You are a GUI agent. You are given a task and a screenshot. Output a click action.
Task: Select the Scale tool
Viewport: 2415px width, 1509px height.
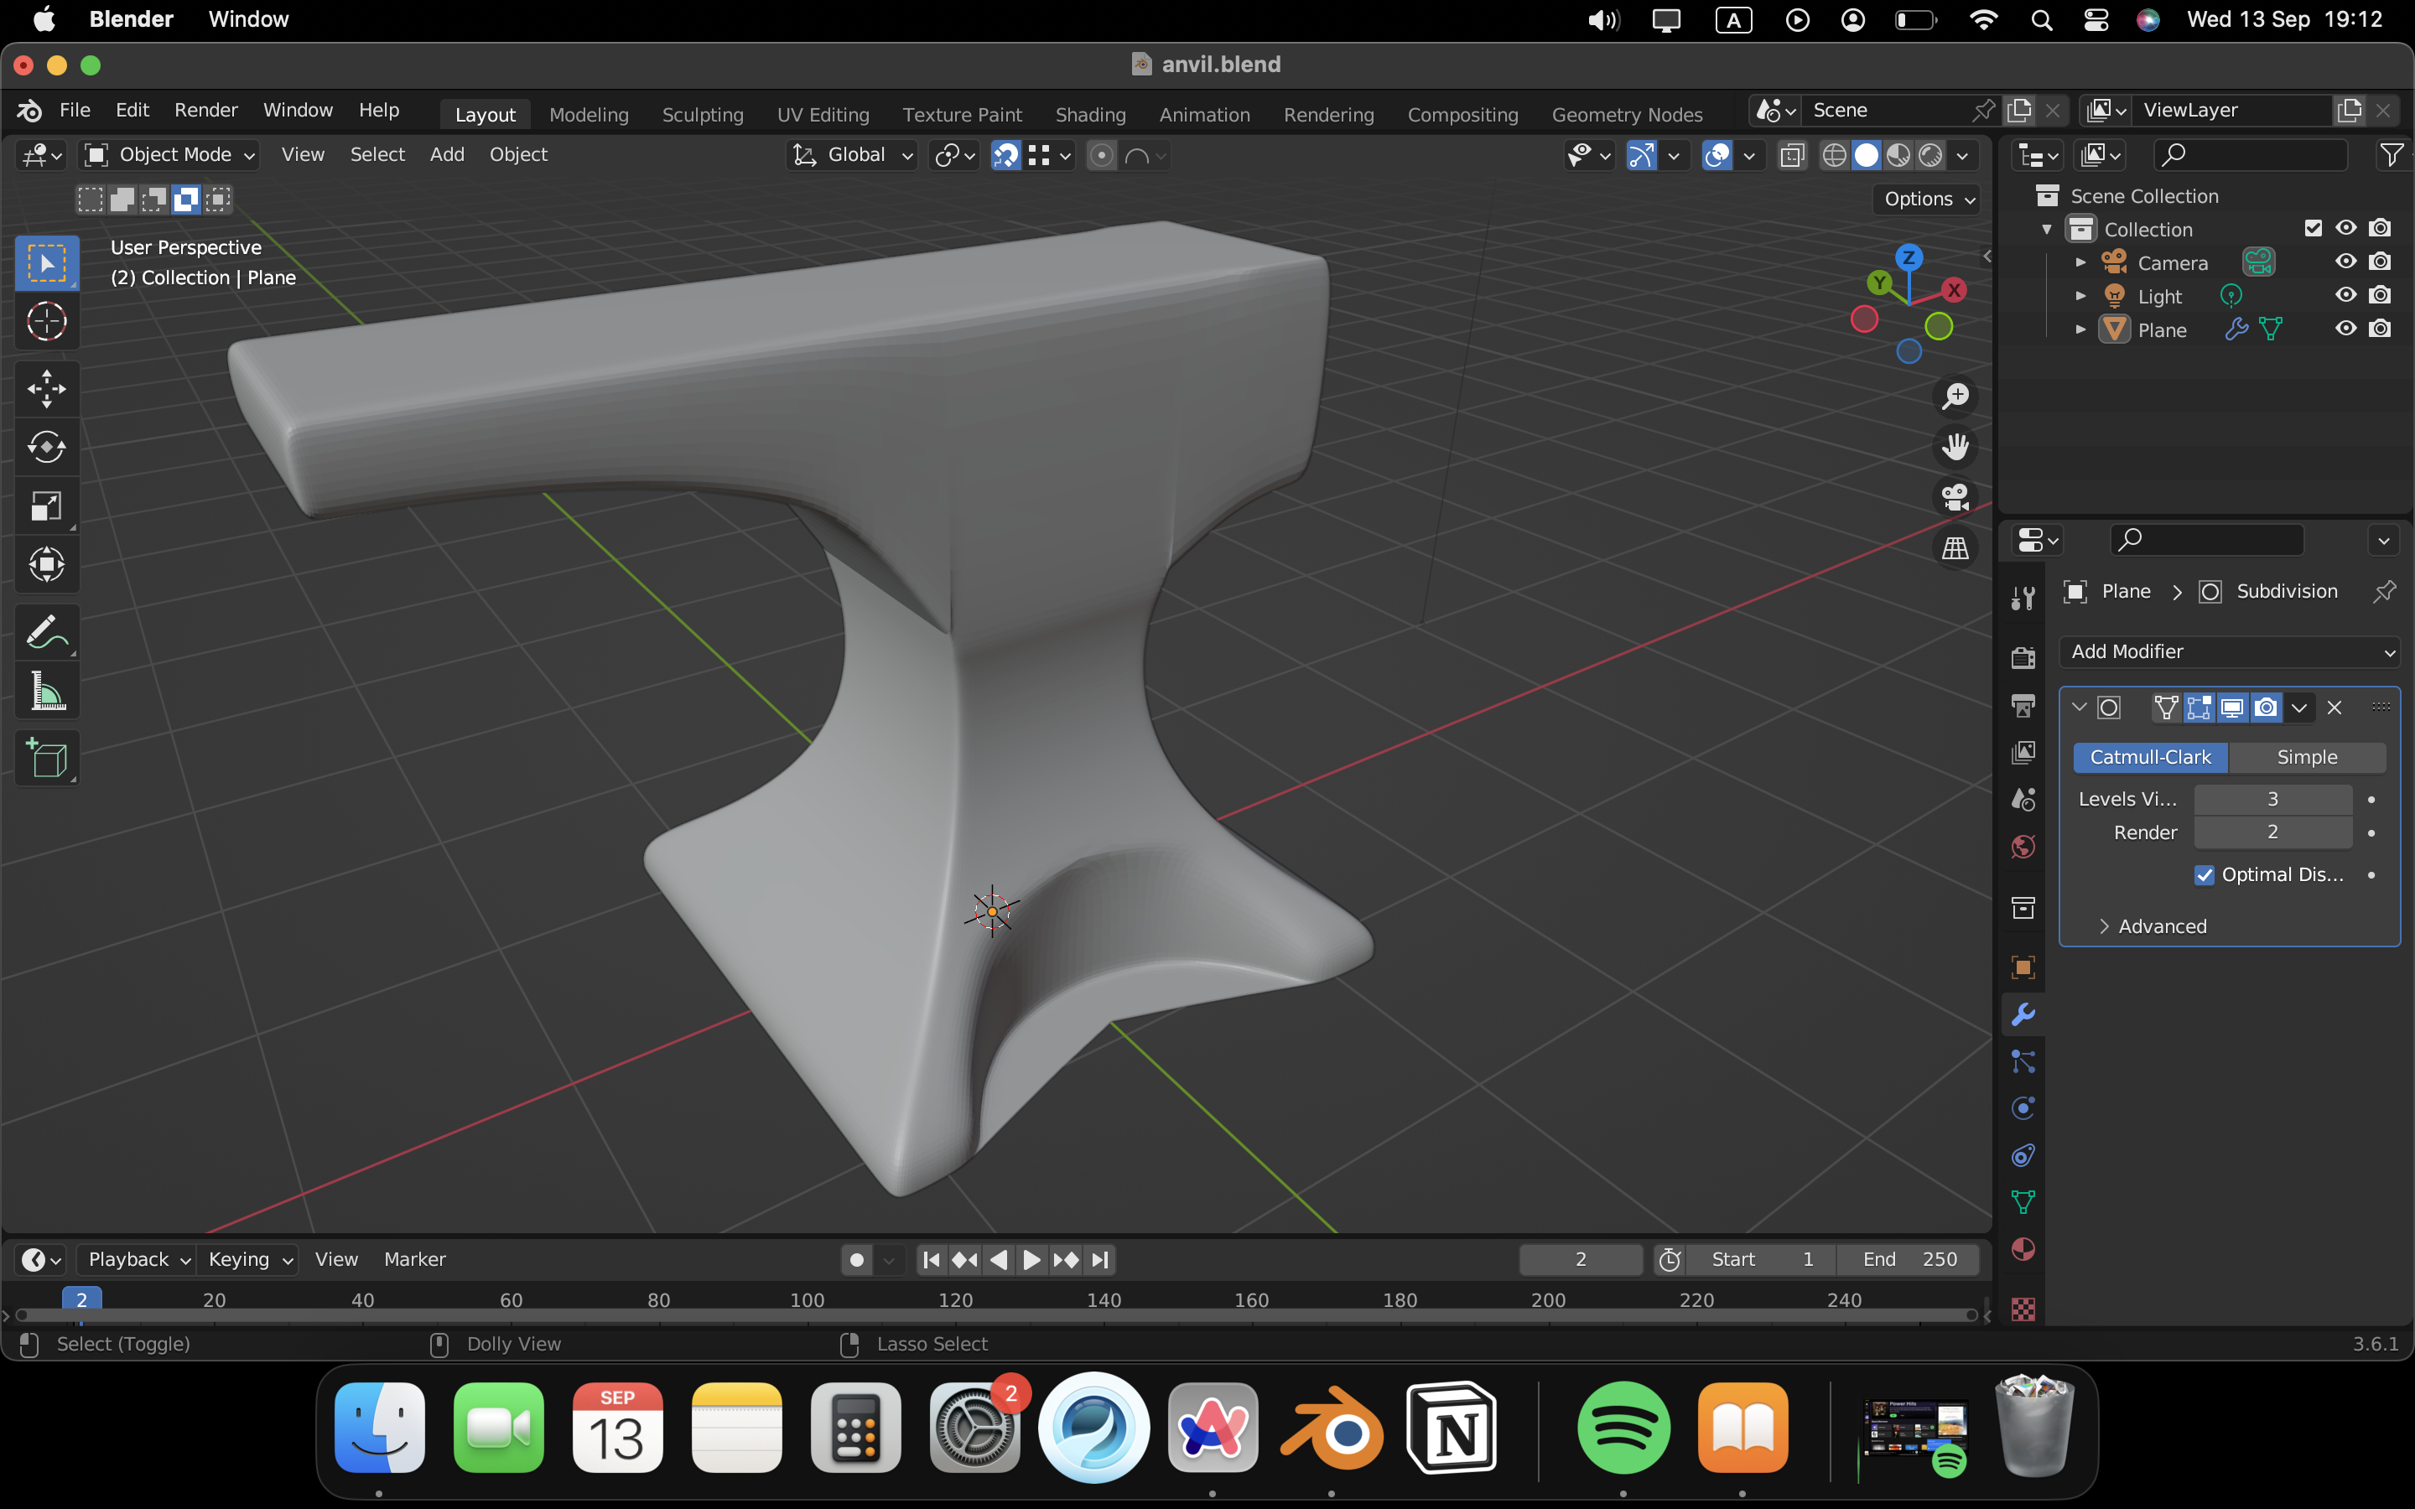[46, 506]
